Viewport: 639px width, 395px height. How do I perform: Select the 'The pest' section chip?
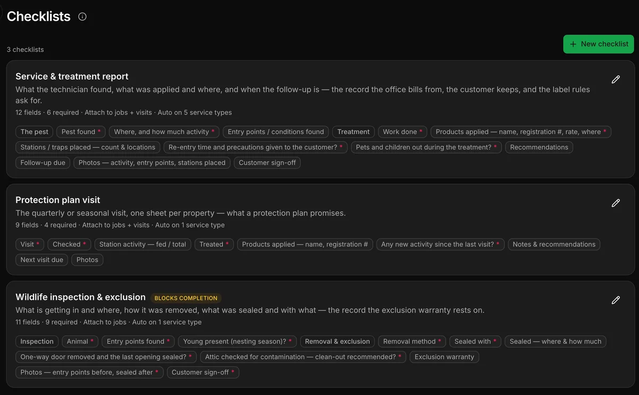pyautogui.click(x=35, y=132)
